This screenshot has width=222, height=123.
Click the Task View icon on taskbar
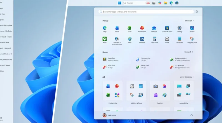click(x=154, y=3)
